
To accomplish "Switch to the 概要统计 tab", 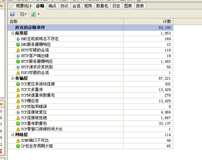I will (x=24, y=6).
